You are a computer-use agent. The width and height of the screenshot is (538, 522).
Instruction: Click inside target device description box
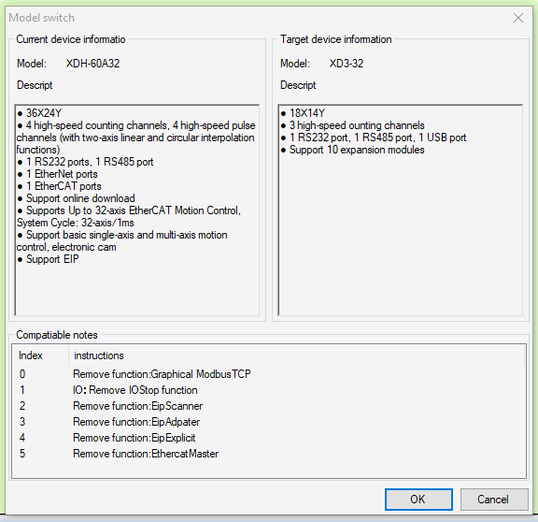click(401, 210)
